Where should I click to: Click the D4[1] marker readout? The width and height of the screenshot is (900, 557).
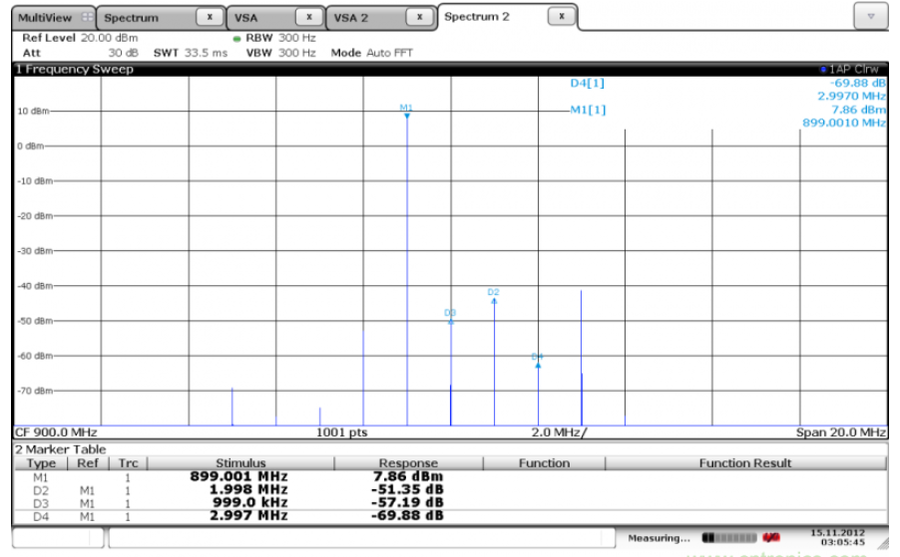587,83
